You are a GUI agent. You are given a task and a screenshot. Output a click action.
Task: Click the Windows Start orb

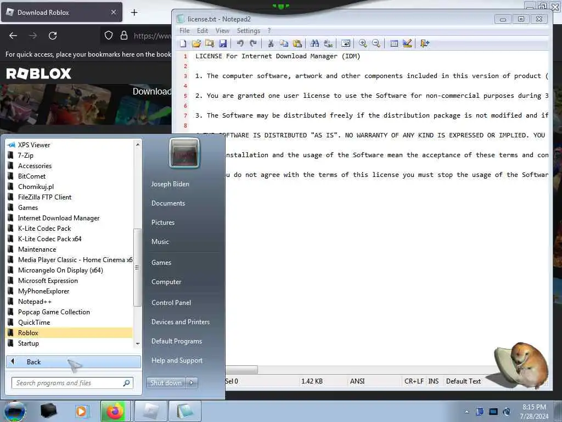point(15,411)
